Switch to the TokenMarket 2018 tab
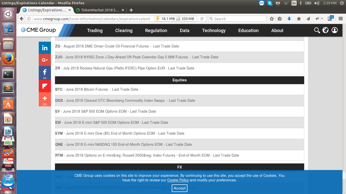 (x=100, y=10)
